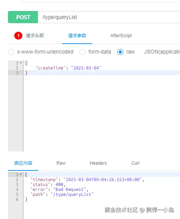Open the Raw response tab
Viewport: 180px width, 219px height.
(x=61, y=163)
